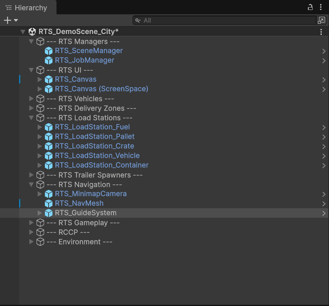Switch to the Hierarchy tab

[x=28, y=8]
